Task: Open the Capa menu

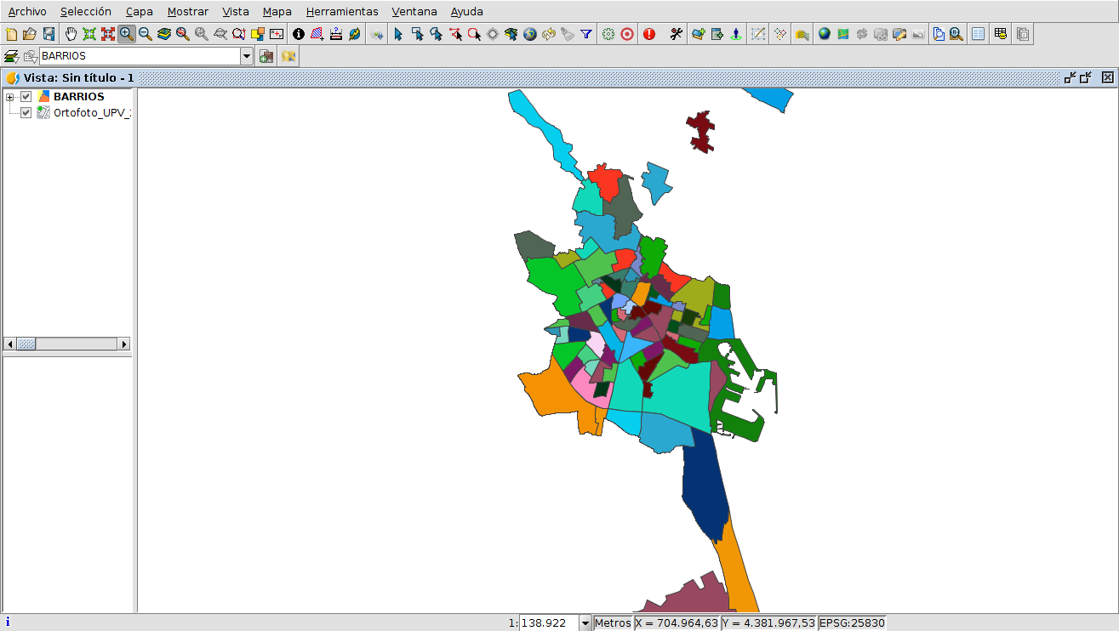Action: pyautogui.click(x=139, y=12)
